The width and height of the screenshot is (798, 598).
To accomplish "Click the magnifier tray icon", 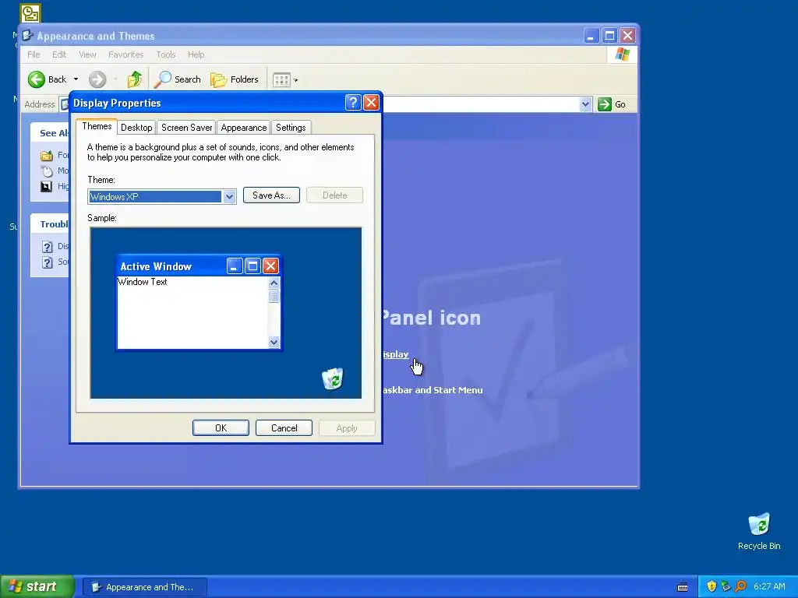I will (x=741, y=586).
